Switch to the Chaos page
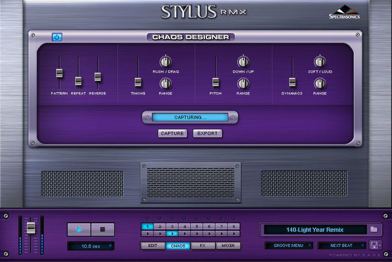Image resolution: width=392 pixels, height=262 pixels. tap(178, 246)
